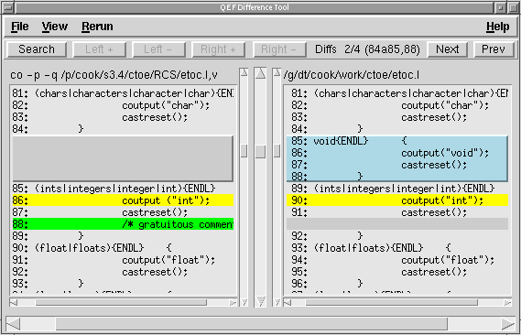
Task: Select line 85 (ints|integers) in left pane
Action: coord(123,189)
